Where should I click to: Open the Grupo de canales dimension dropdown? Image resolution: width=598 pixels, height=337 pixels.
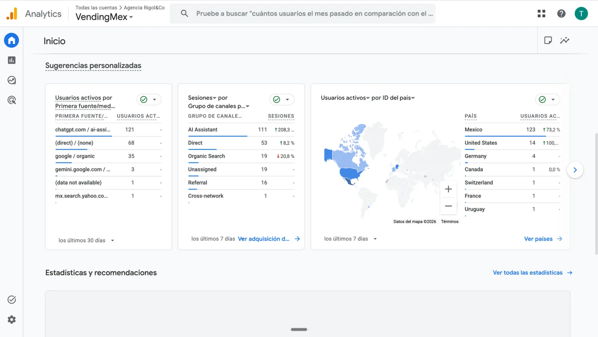(219, 106)
